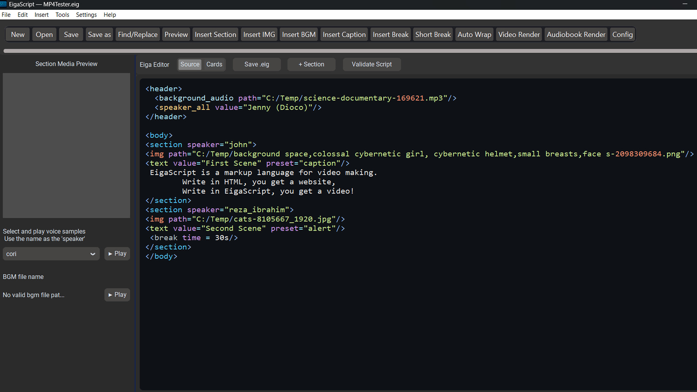Start a Video Render
This screenshot has width=697, height=392.
tap(519, 34)
